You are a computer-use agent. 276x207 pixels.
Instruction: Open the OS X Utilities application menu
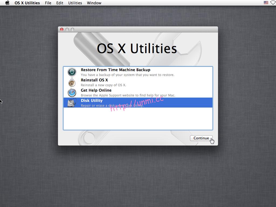[x=27, y=3]
